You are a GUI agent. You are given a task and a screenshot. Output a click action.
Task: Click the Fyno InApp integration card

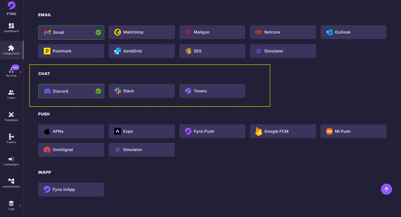71,189
